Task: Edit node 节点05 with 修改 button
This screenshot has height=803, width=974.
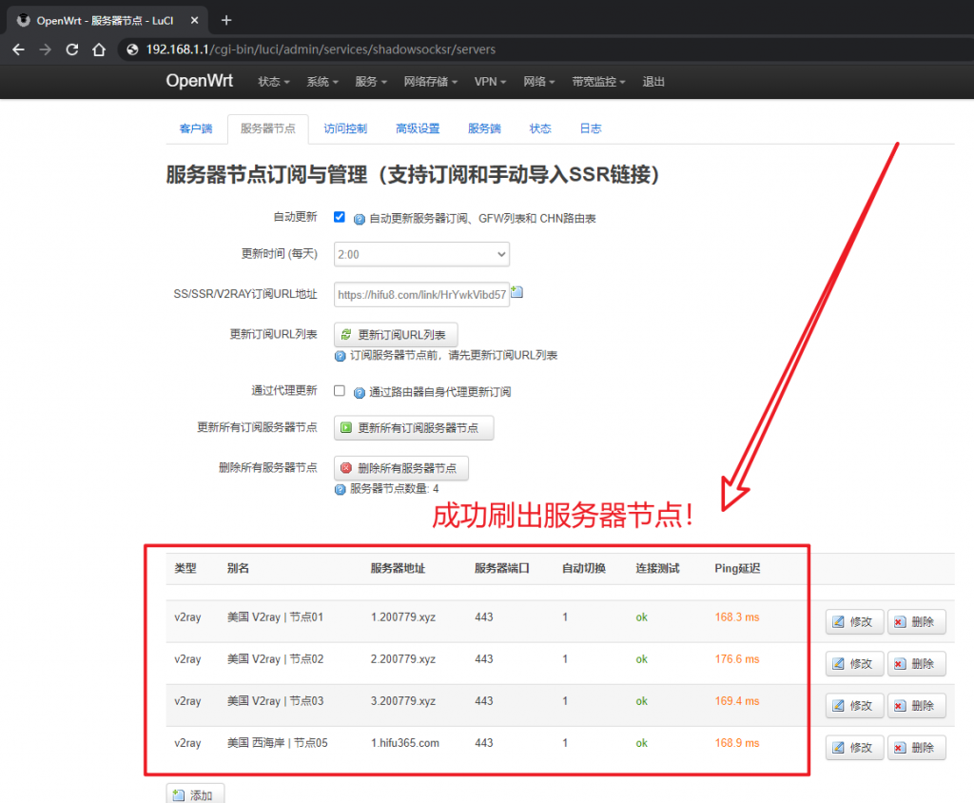Action: (x=854, y=747)
